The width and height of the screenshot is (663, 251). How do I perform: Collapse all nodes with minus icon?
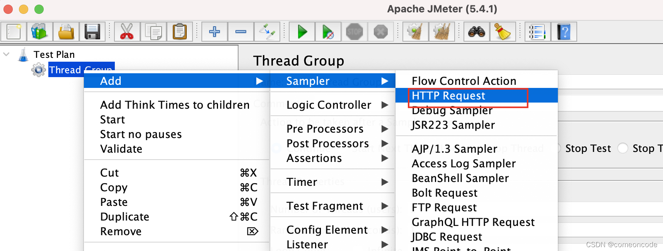click(241, 32)
